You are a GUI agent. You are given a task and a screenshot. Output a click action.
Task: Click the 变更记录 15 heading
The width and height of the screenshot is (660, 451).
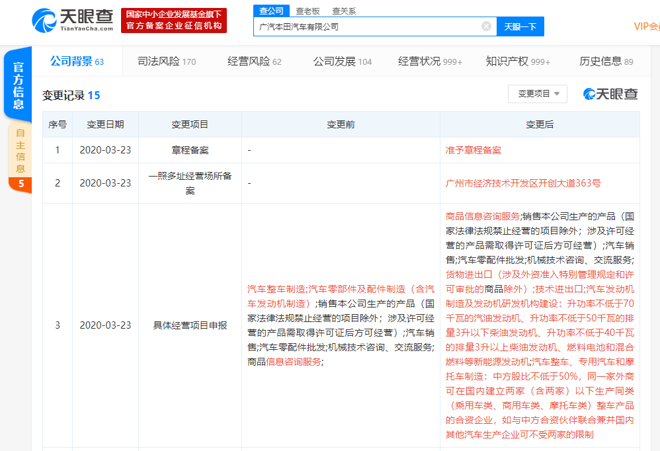coord(71,95)
